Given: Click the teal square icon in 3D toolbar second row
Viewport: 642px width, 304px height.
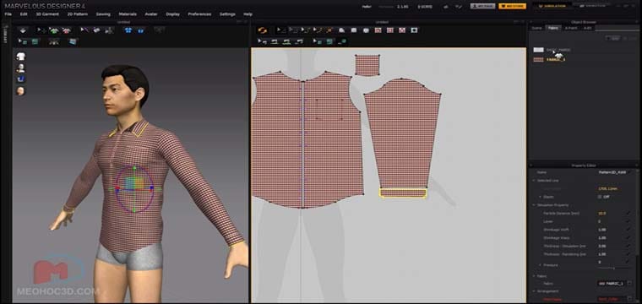Looking at the screenshot, I should (35, 41).
